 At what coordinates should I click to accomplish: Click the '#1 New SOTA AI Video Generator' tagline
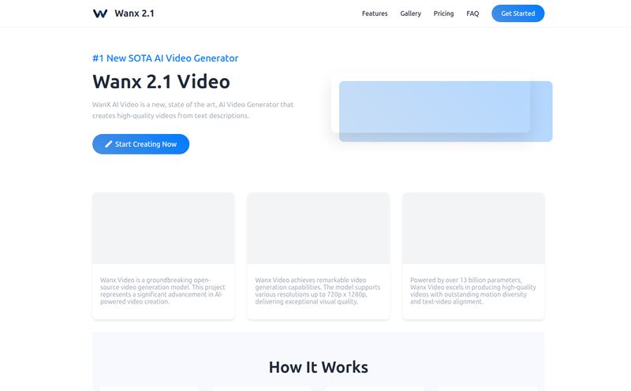coord(166,58)
